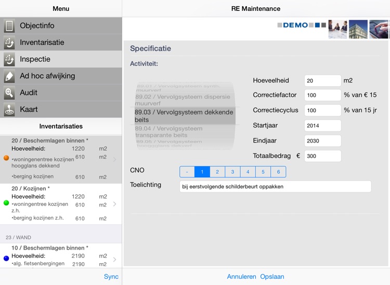Edit the Correctiefactor field
390x285 pixels.
click(x=322, y=95)
